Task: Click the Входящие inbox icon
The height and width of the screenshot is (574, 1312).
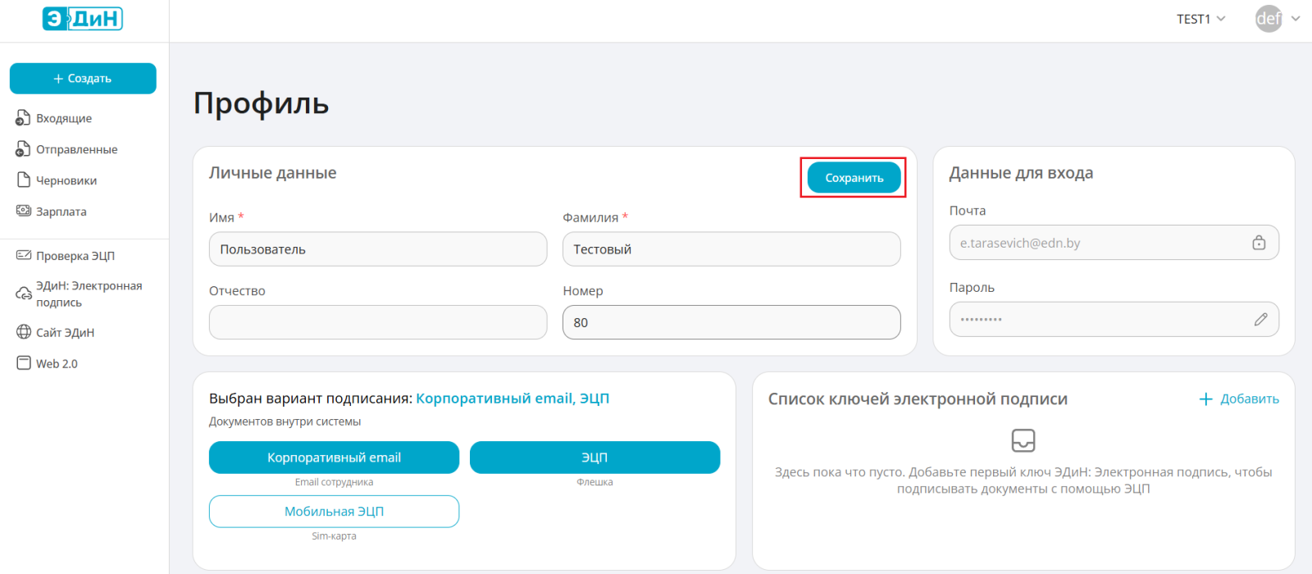Action: [23, 118]
